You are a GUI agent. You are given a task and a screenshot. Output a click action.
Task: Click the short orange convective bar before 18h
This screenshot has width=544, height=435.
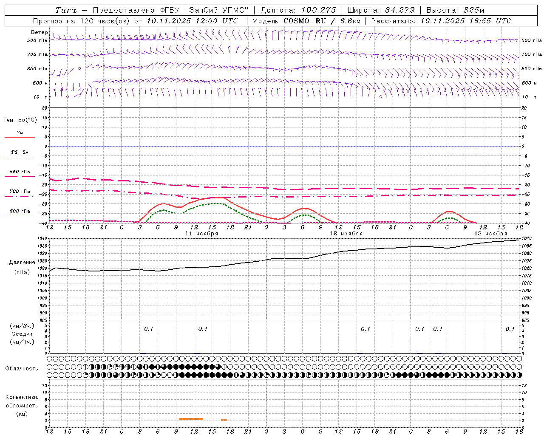click(x=224, y=420)
